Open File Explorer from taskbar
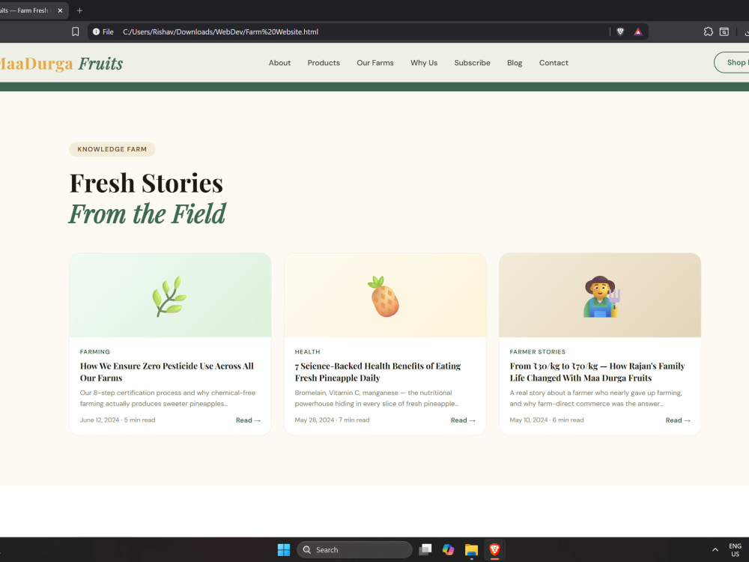The image size is (749, 562). pyautogui.click(x=471, y=549)
